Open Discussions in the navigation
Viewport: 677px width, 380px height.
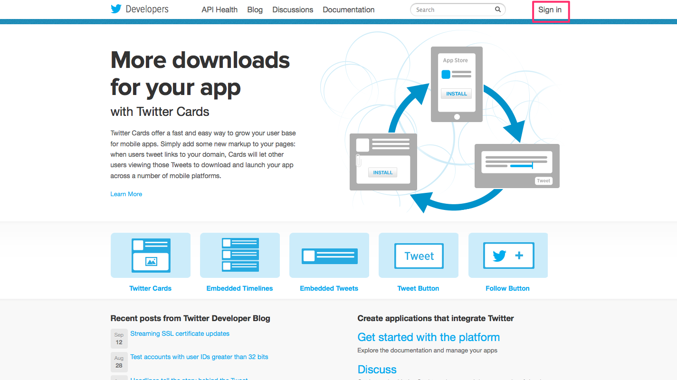[x=293, y=9]
